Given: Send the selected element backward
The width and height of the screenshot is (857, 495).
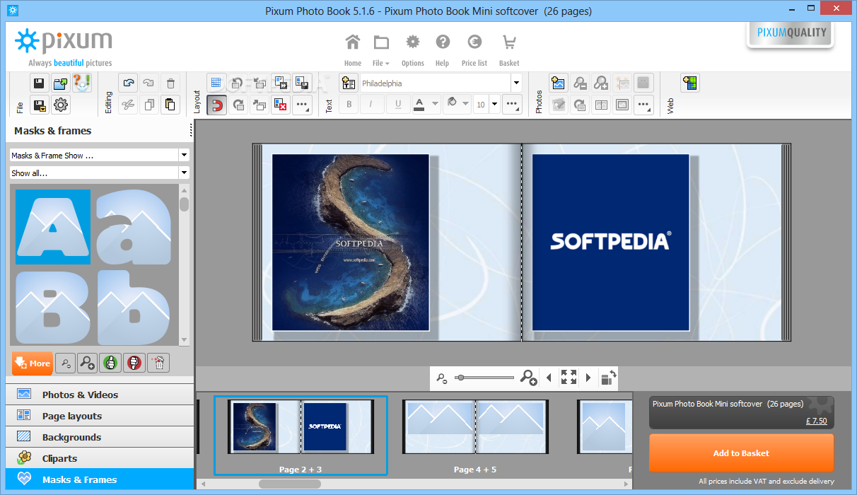Looking at the screenshot, I should 260,83.
